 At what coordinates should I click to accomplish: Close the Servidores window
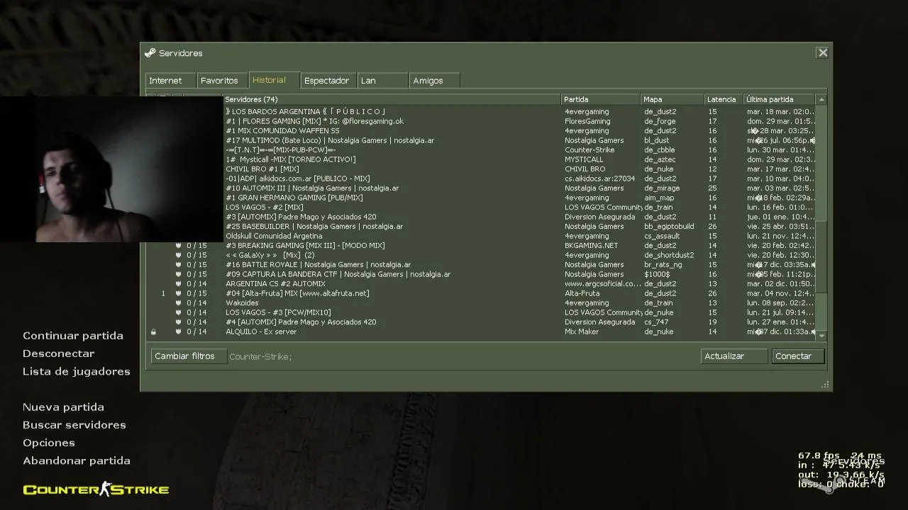point(823,53)
